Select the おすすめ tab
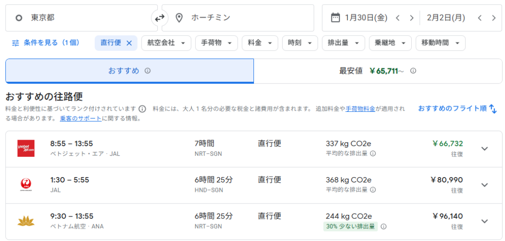This screenshot has height=241, width=505. click(129, 71)
